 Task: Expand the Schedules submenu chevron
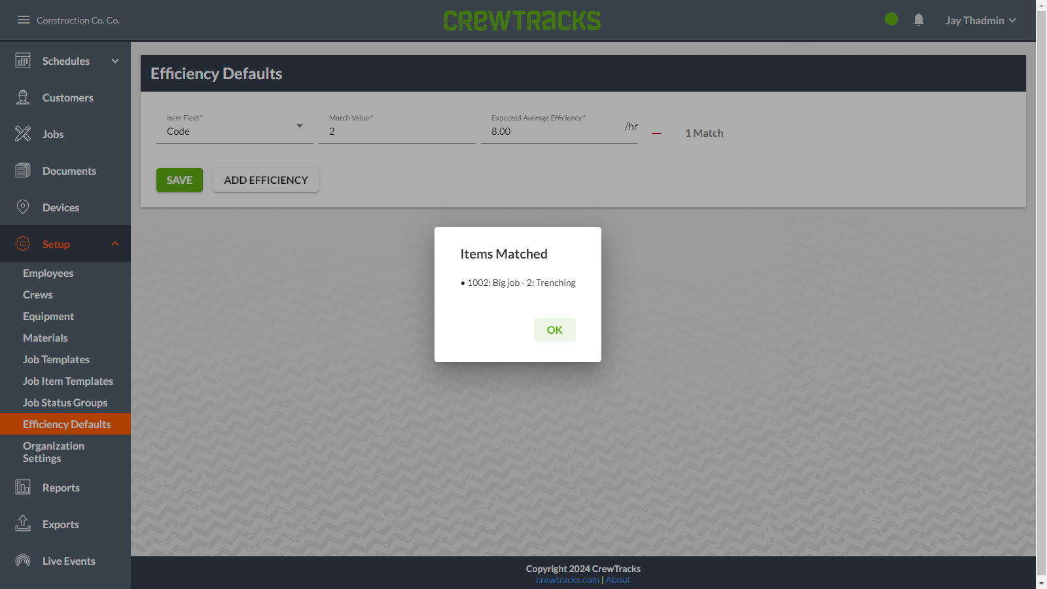[115, 61]
